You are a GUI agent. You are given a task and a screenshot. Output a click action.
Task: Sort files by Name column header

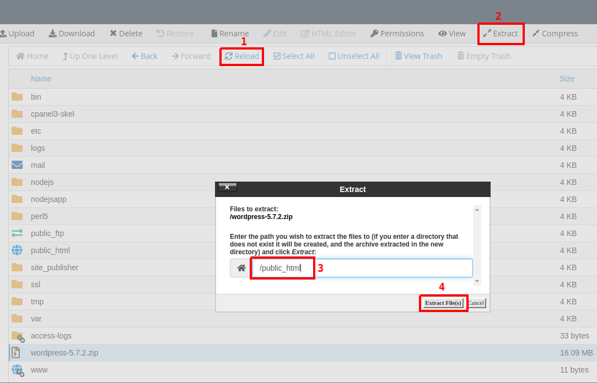(x=41, y=79)
